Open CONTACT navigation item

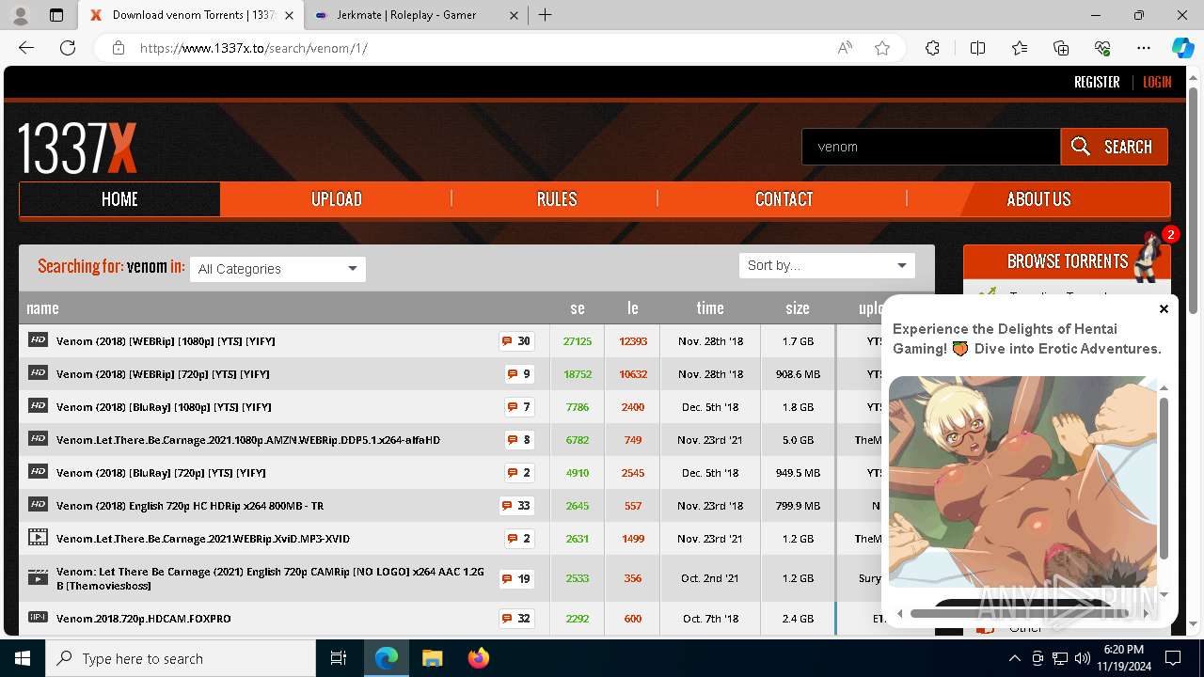tap(784, 199)
